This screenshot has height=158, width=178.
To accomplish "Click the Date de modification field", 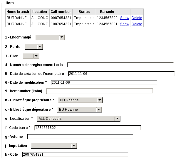I will click(104, 83).
